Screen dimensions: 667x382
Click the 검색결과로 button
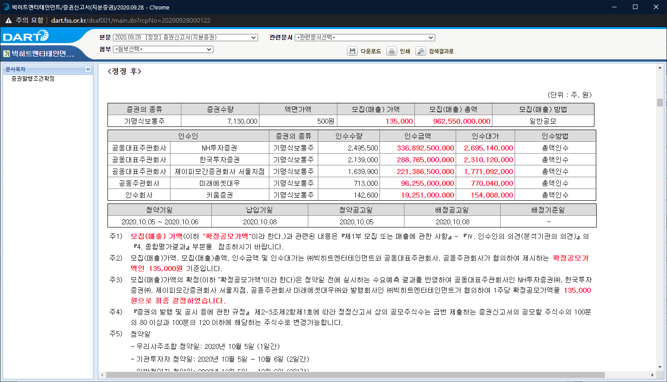tap(441, 51)
